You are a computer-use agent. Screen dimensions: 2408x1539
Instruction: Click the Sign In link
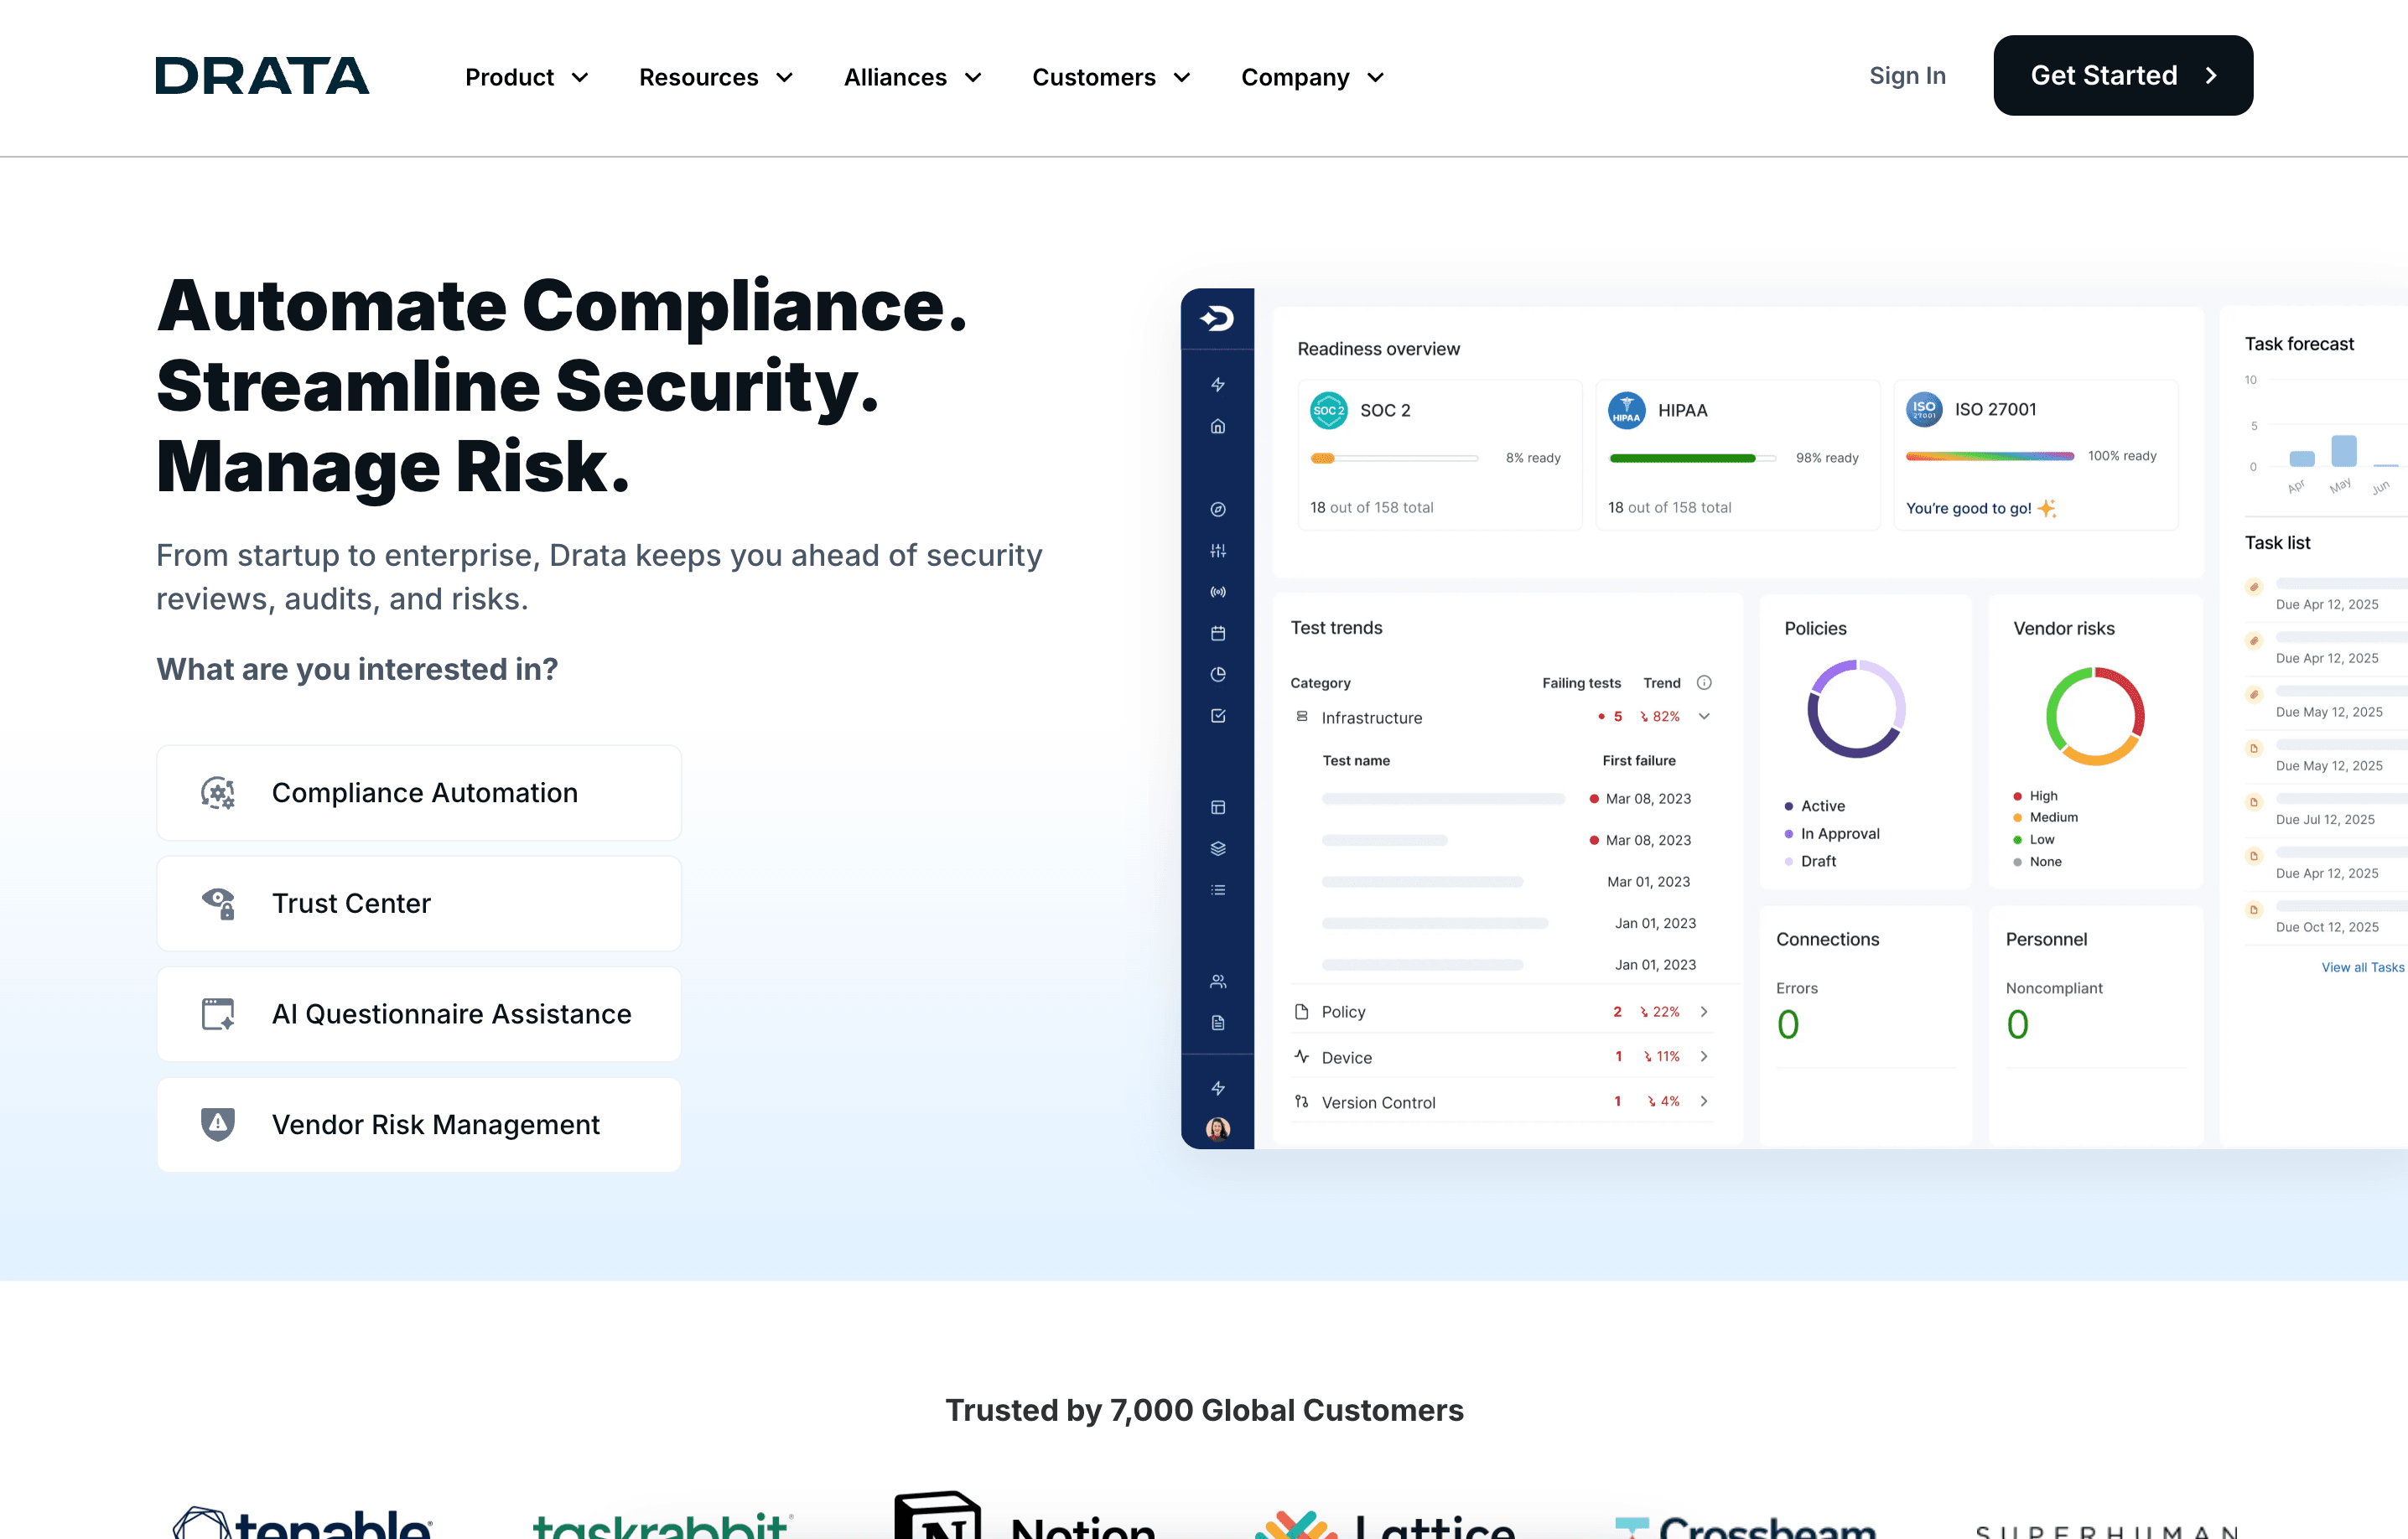click(x=1906, y=75)
